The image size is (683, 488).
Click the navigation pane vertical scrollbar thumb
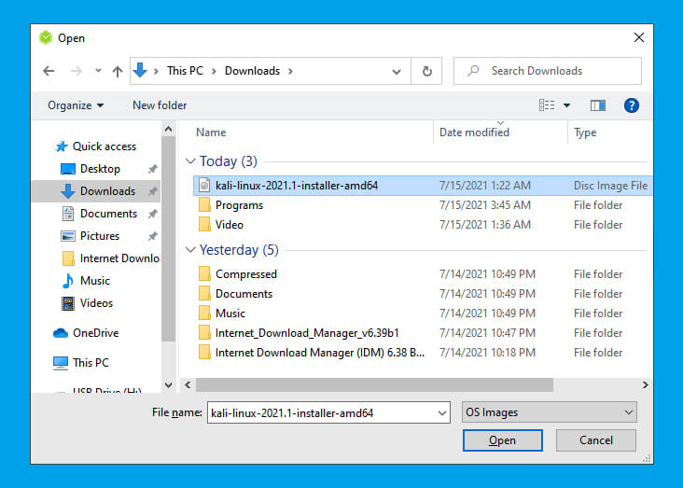[168, 239]
